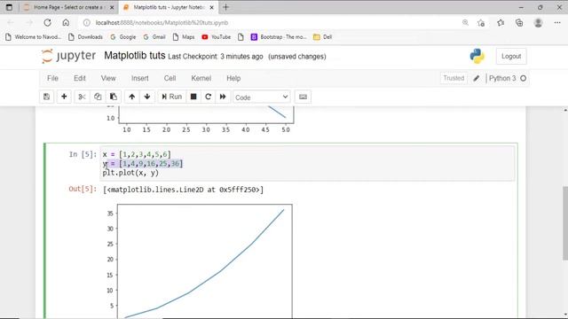The width and height of the screenshot is (568, 319).
Task: Click the Out[5] Line2D output text
Action: (x=184, y=190)
